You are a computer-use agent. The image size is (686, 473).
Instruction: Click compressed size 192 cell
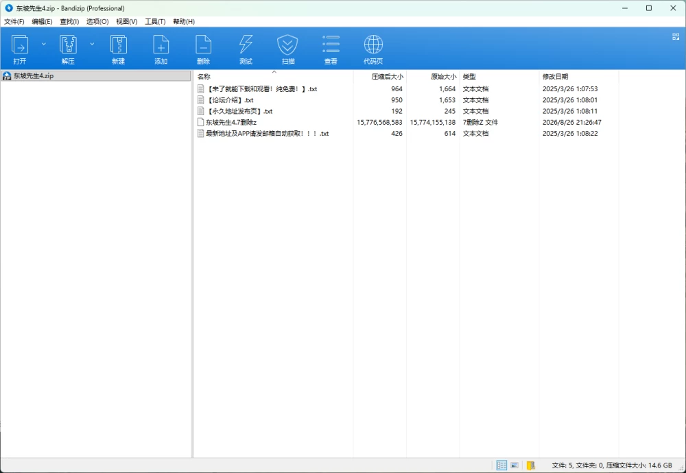point(397,111)
